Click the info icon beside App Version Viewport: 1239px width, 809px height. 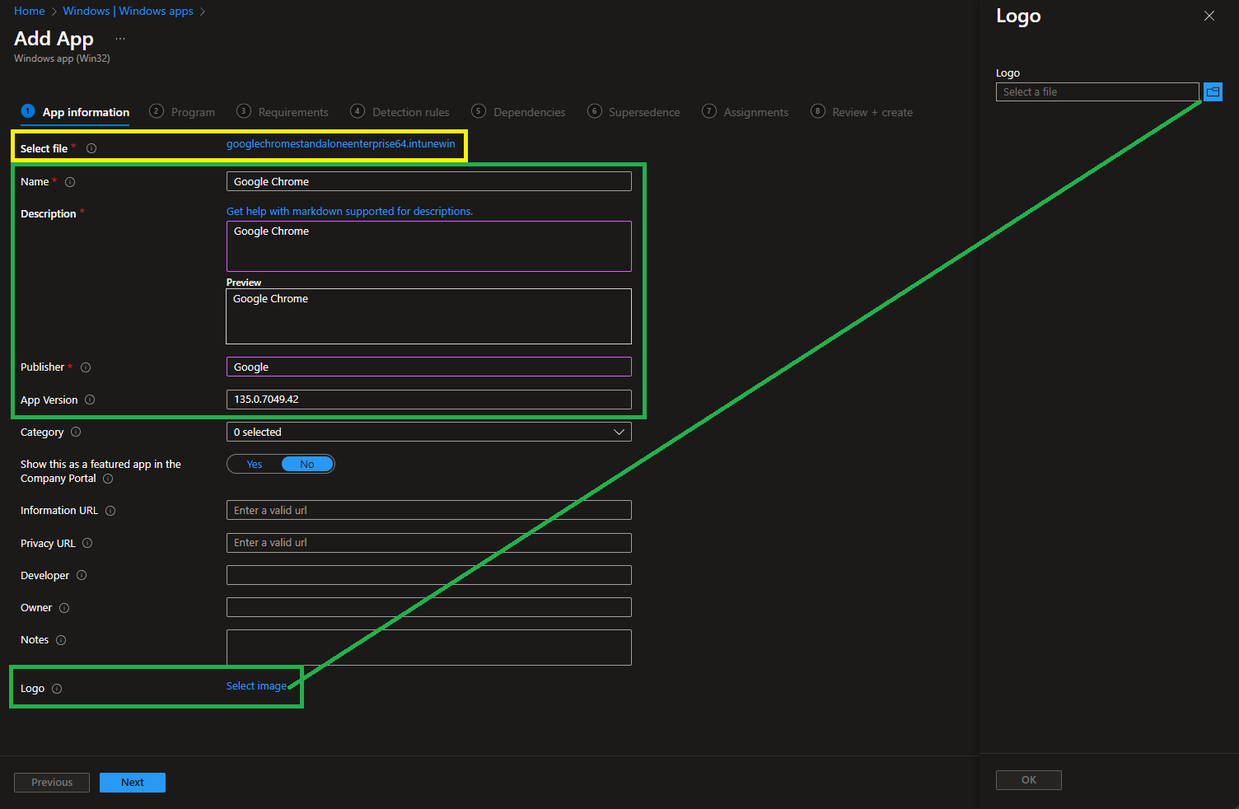point(90,400)
